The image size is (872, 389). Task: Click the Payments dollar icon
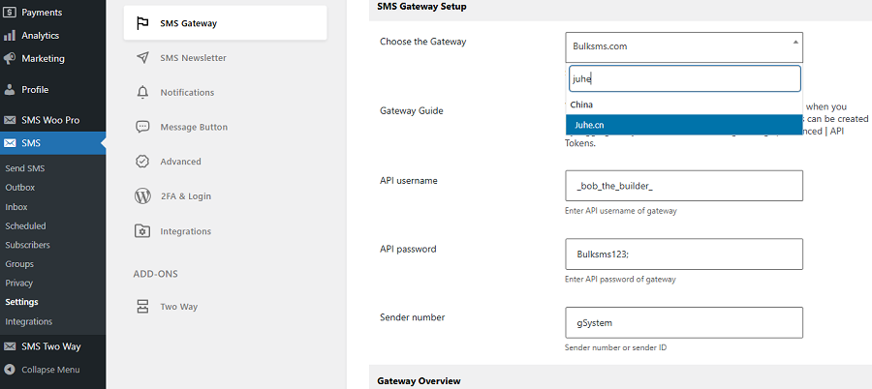click(10, 13)
